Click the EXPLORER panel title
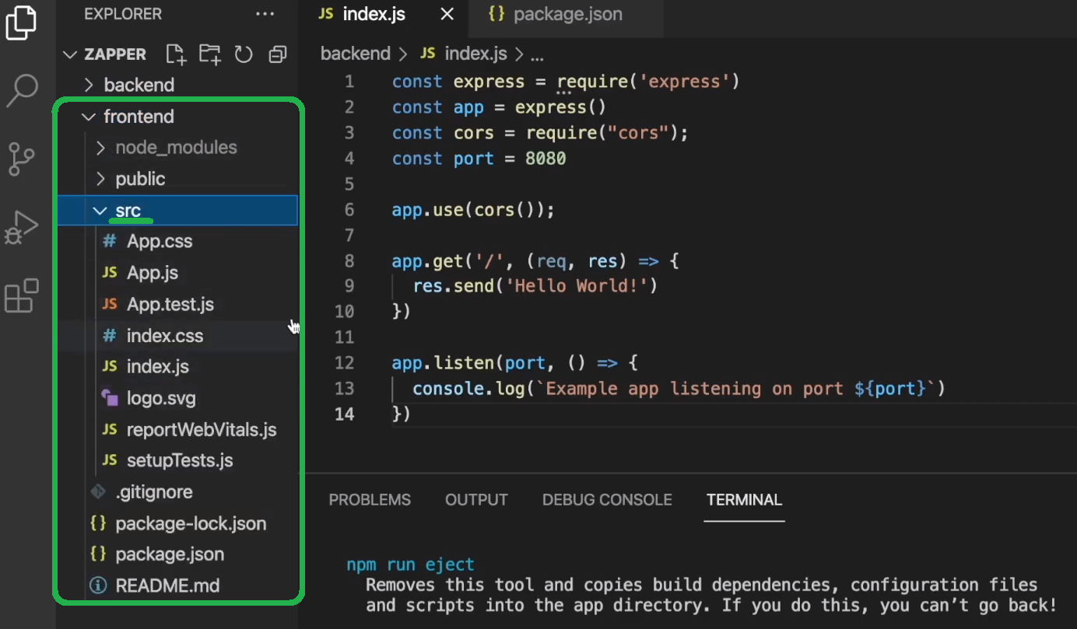The width and height of the screenshot is (1077, 629). point(123,14)
